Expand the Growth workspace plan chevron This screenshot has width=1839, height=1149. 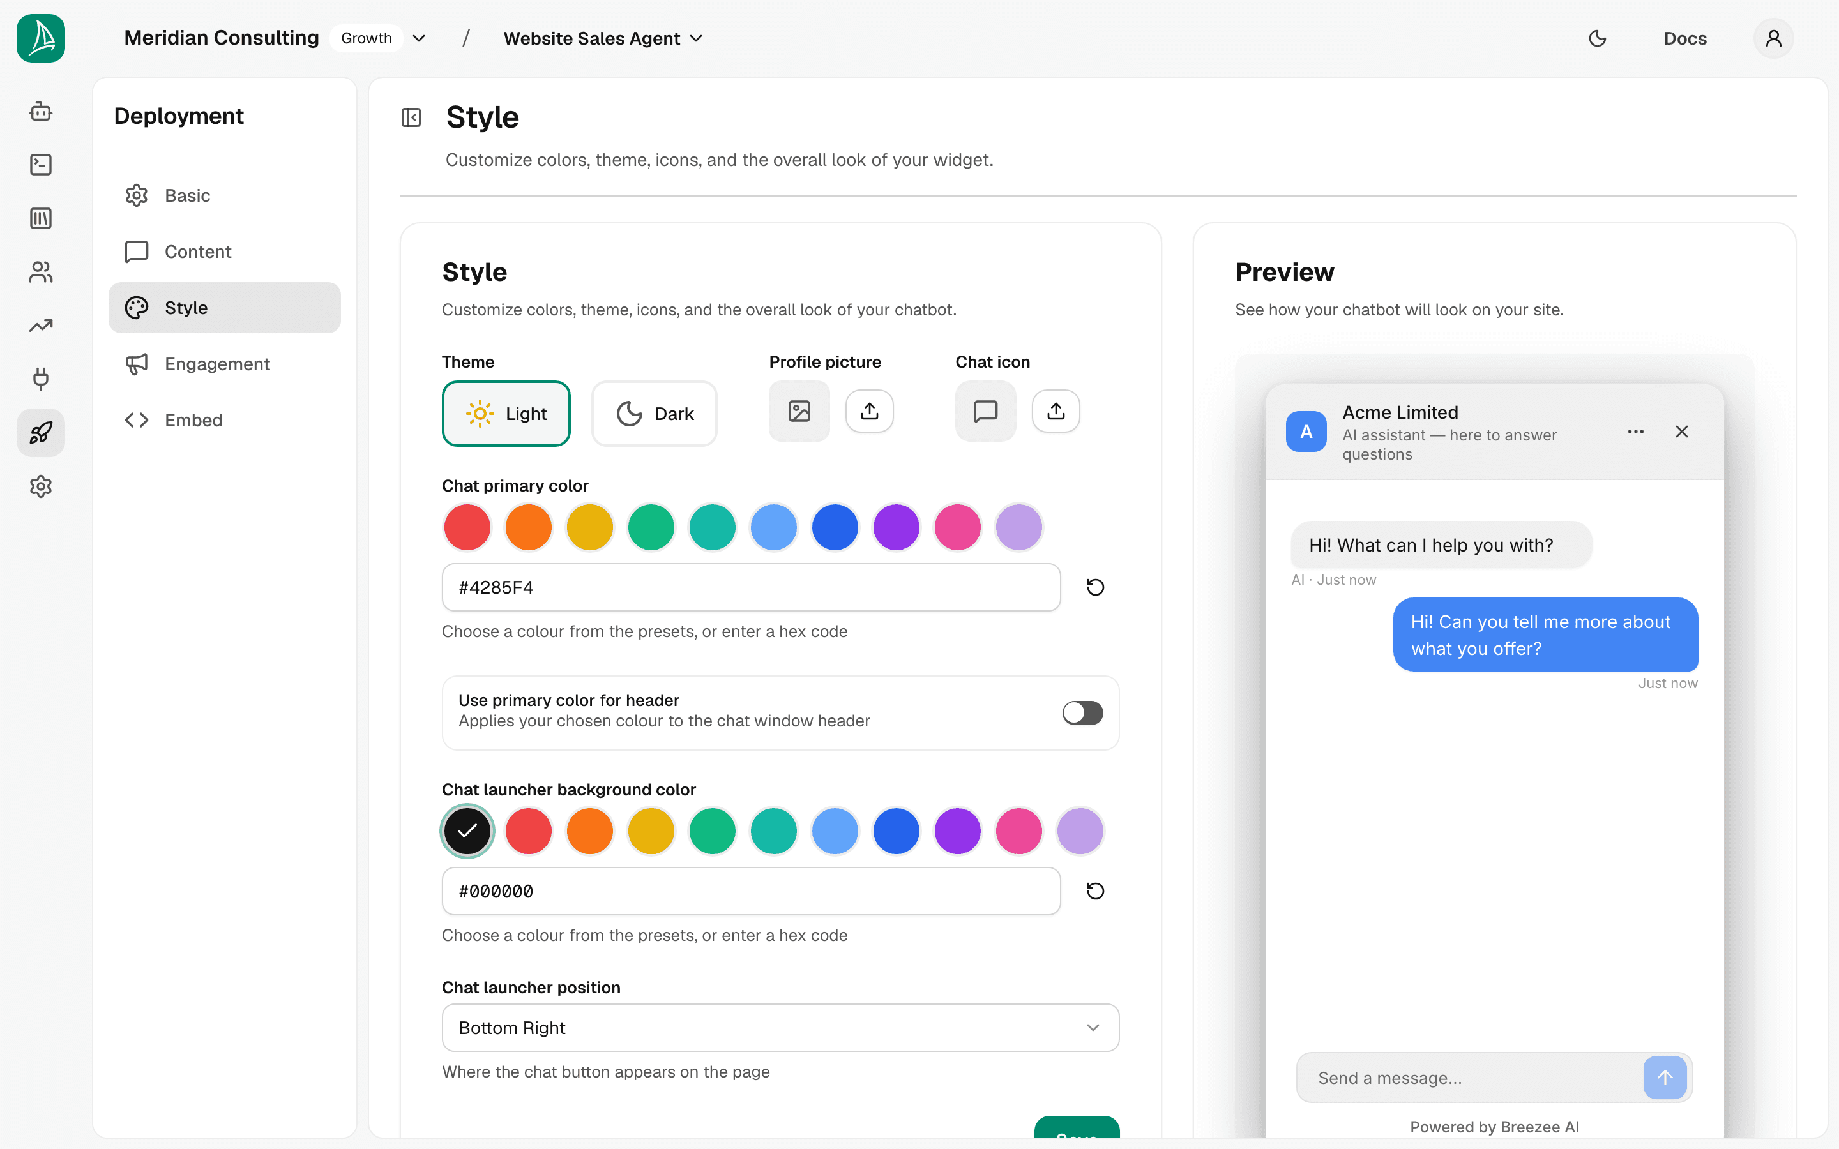point(419,38)
